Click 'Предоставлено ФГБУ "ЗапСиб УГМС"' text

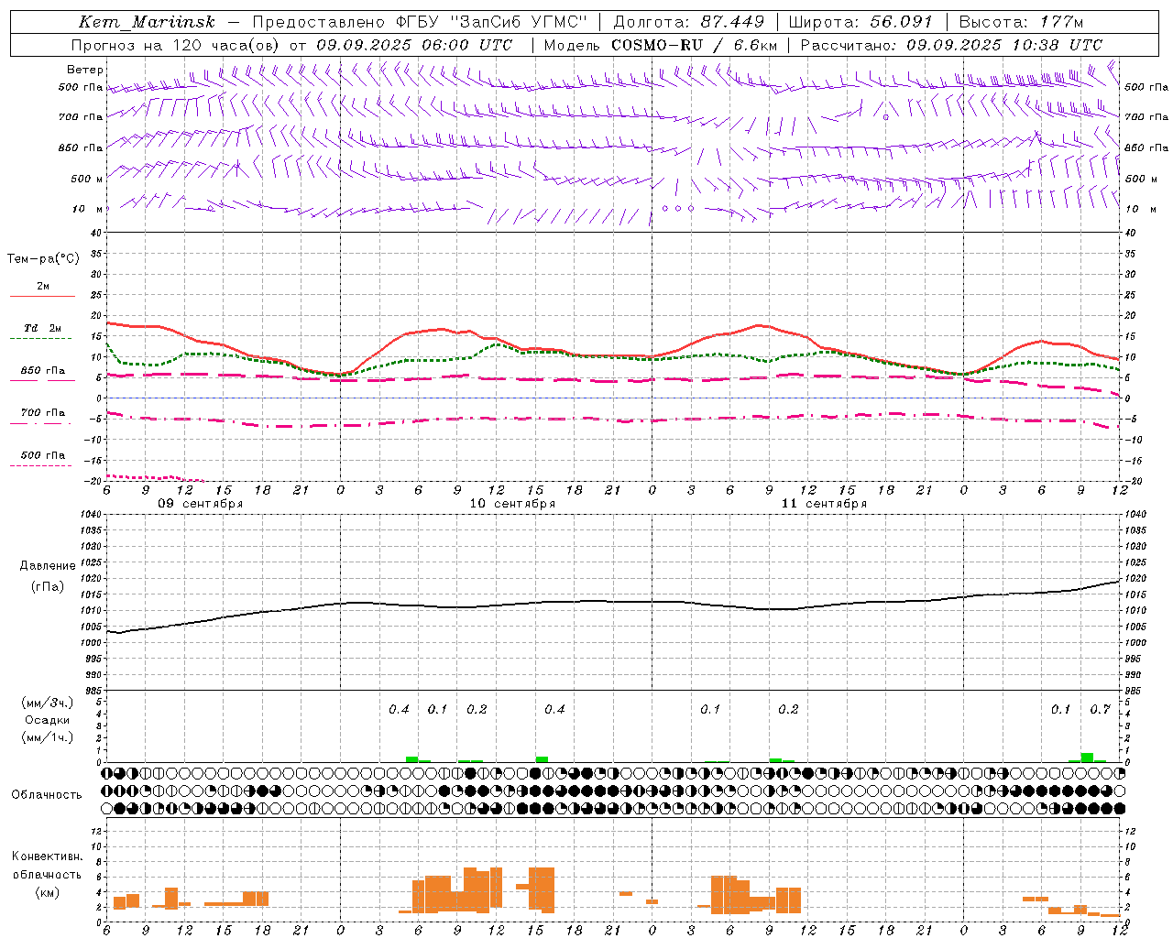(x=419, y=22)
